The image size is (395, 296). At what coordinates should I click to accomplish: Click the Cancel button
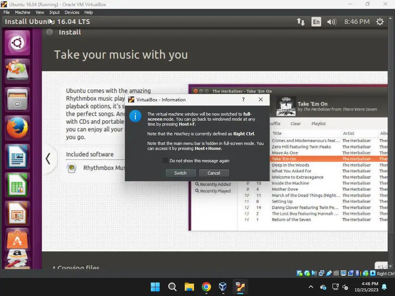click(x=214, y=173)
